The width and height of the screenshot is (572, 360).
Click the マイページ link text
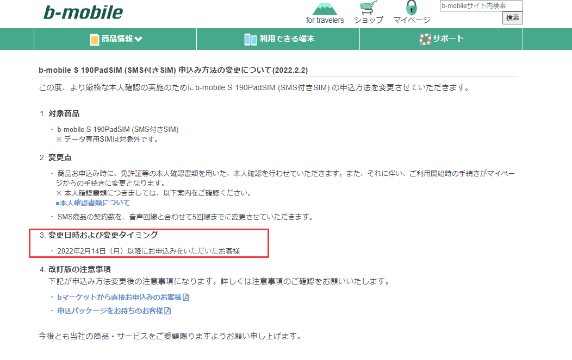click(412, 20)
